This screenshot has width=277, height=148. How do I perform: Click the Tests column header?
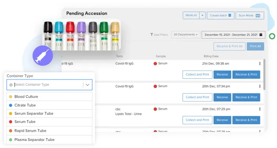119,56
